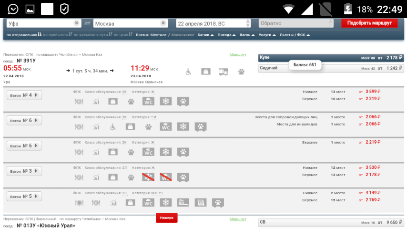This screenshot has width=407, height=229.
Task: Click the wheelchair icon in Вагон №6
Action: coord(113,126)
